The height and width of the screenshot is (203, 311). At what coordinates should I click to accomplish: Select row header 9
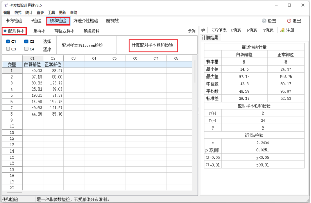pos(12,120)
